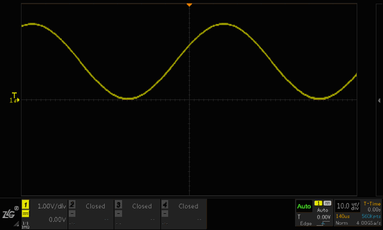Open the Edge trigger type setting
This screenshot has height=230, width=383.
point(306,223)
